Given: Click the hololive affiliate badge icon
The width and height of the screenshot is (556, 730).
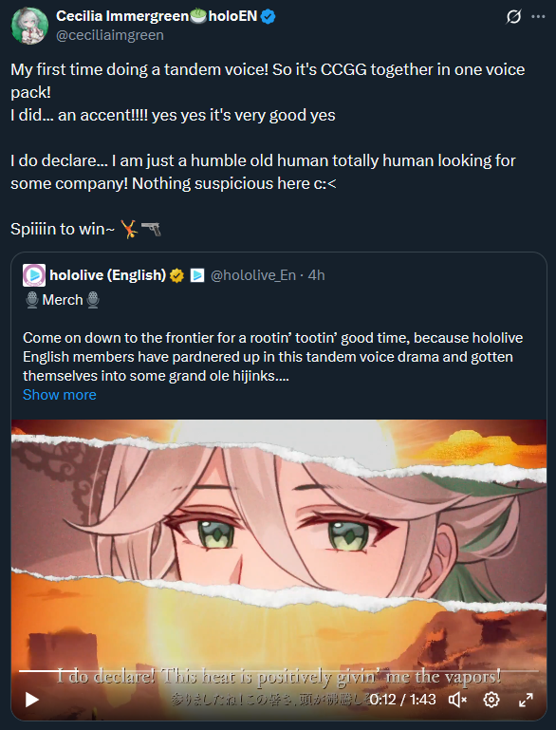Looking at the screenshot, I should coord(197,275).
